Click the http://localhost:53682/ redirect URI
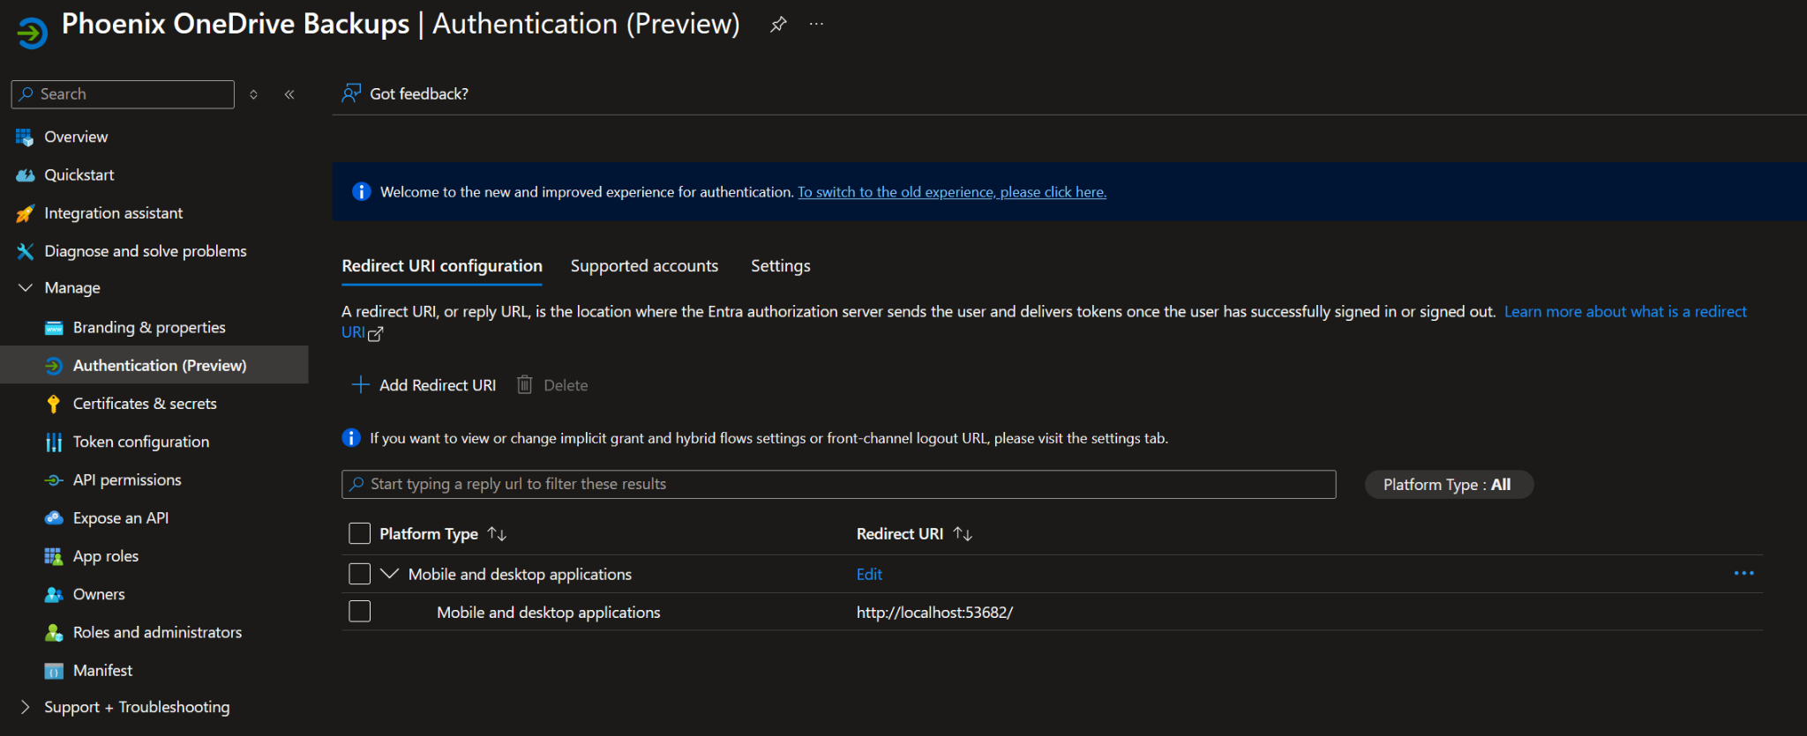1807x736 pixels. pyautogui.click(x=934, y=613)
